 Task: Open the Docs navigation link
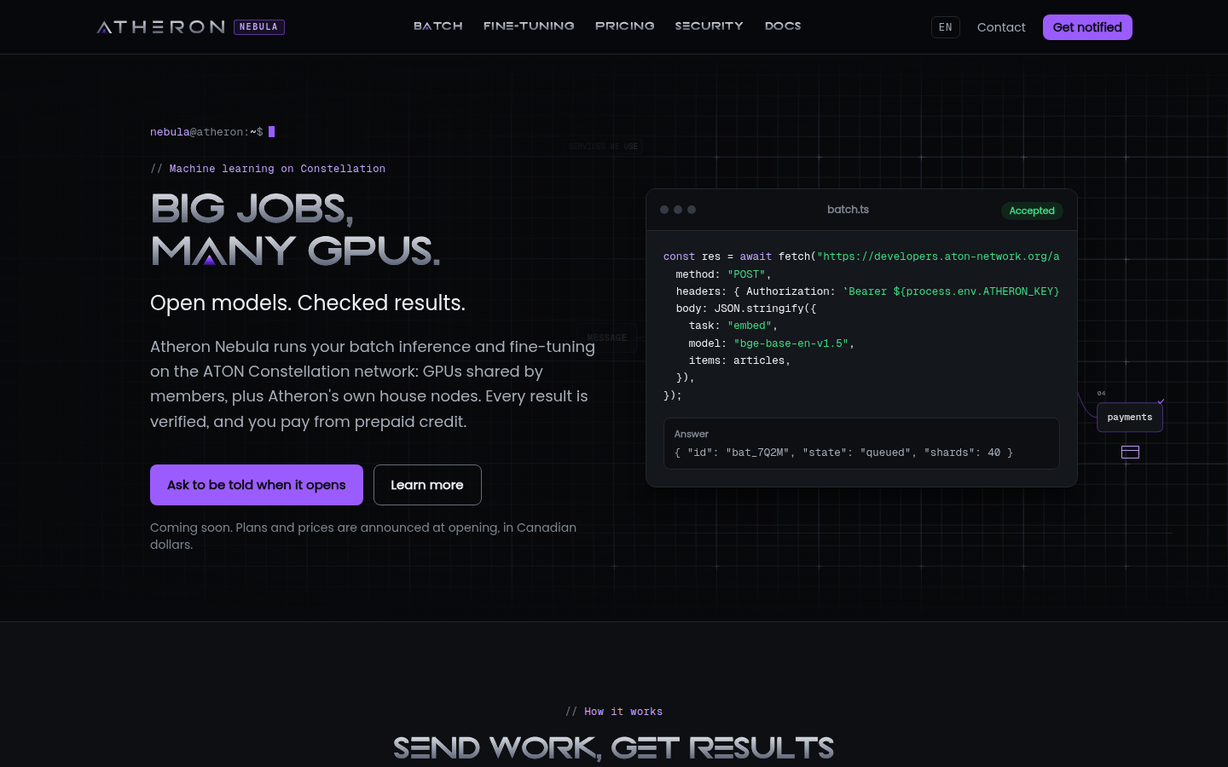pyautogui.click(x=783, y=26)
